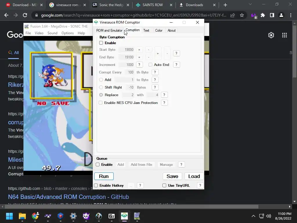297x223 pixels.
Task: Open Chrome extensions puzzle icon
Action: point(263,15)
